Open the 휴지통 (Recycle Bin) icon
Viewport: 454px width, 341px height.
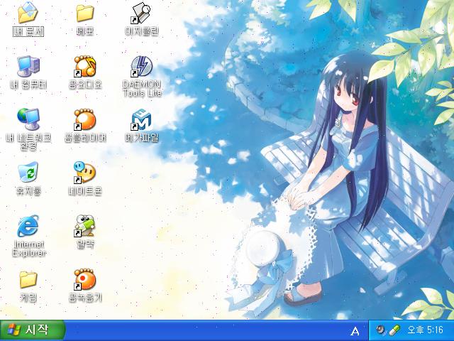pos(28,173)
